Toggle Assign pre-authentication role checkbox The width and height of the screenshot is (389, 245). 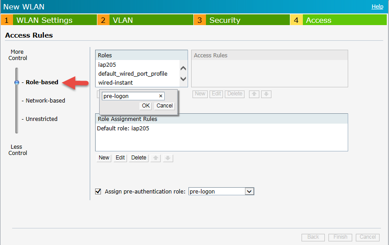98,192
